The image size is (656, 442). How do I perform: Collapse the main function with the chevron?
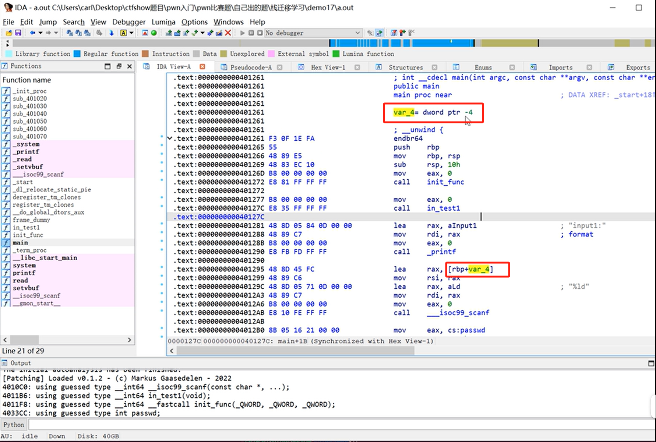[x=170, y=138]
